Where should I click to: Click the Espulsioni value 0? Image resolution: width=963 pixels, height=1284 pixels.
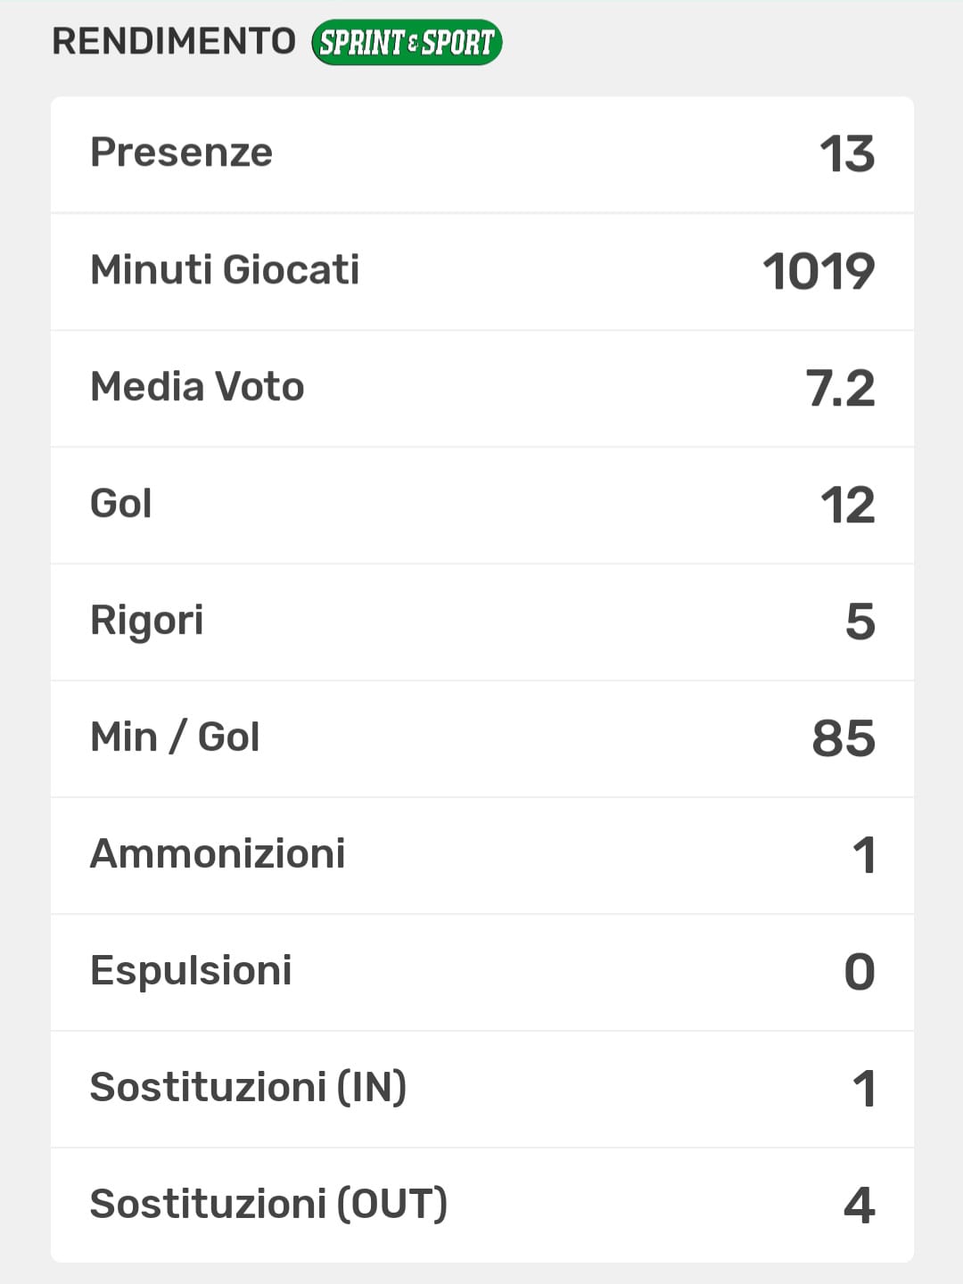[860, 972]
